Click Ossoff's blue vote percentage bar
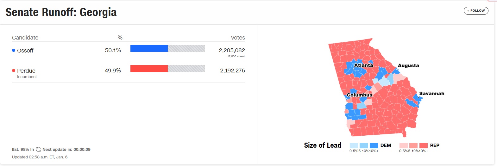The image size is (497, 166). pyautogui.click(x=149, y=48)
